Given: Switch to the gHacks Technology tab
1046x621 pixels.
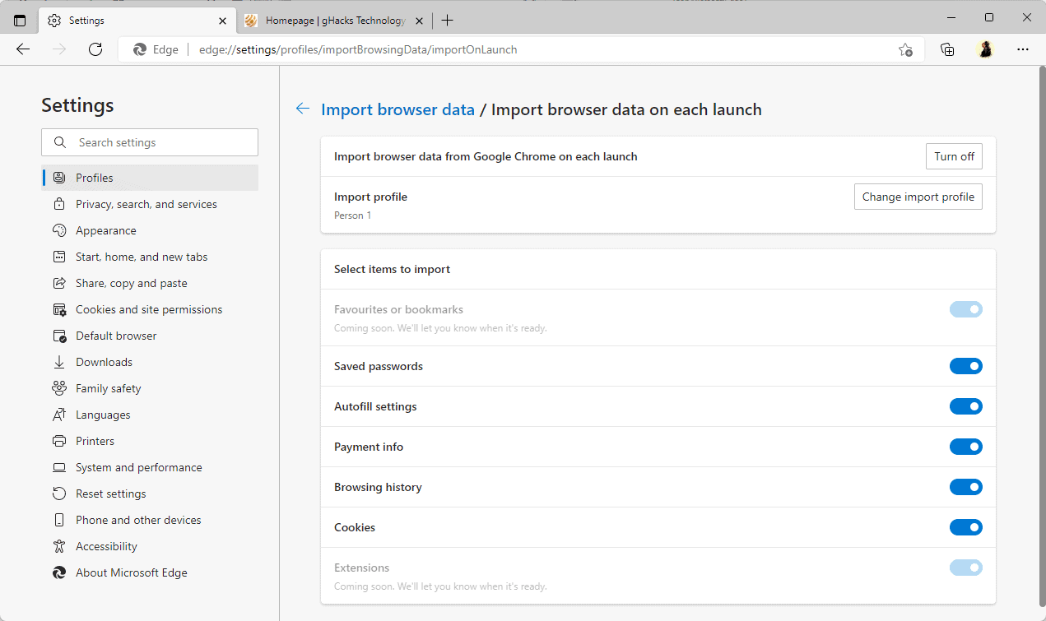Looking at the screenshot, I should tap(333, 20).
